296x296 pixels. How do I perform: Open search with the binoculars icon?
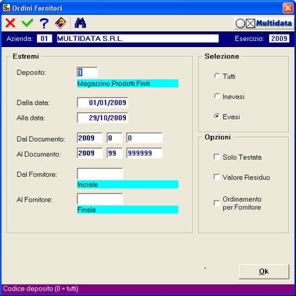80,23
